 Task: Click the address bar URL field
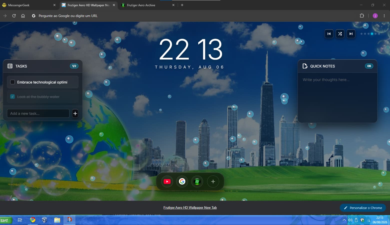[192, 16]
